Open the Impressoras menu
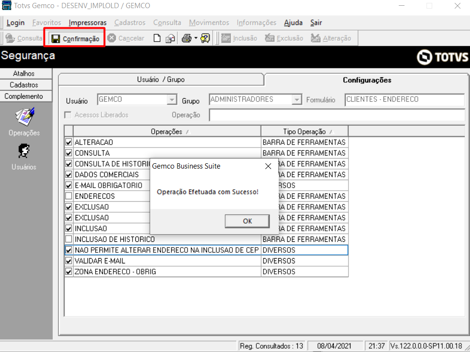The width and height of the screenshot is (470, 352). click(x=87, y=23)
